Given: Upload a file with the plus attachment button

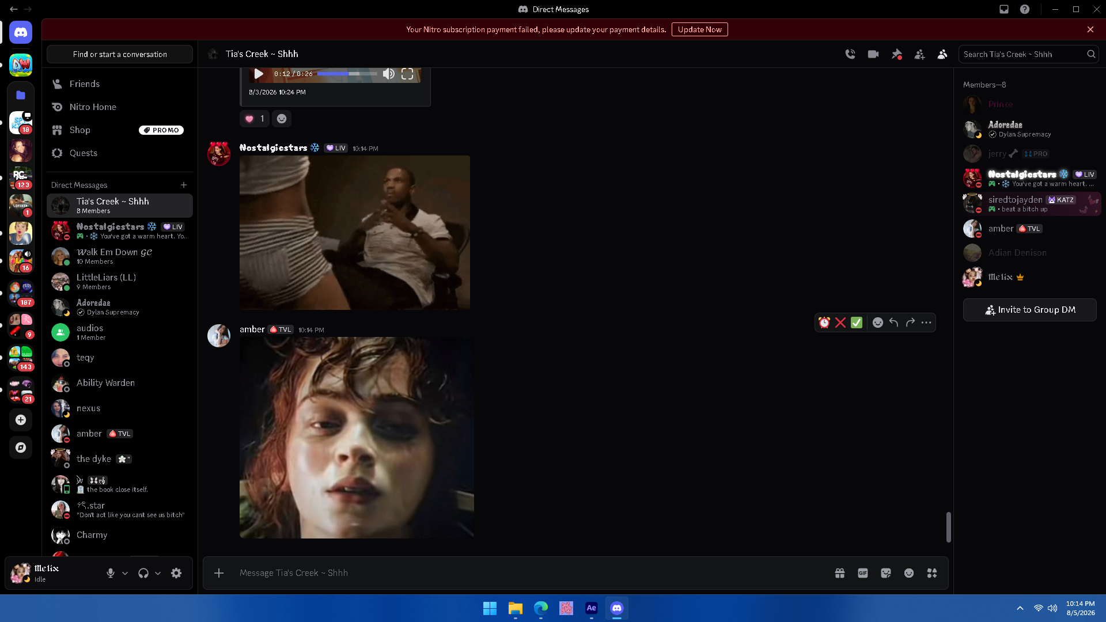Looking at the screenshot, I should [219, 573].
